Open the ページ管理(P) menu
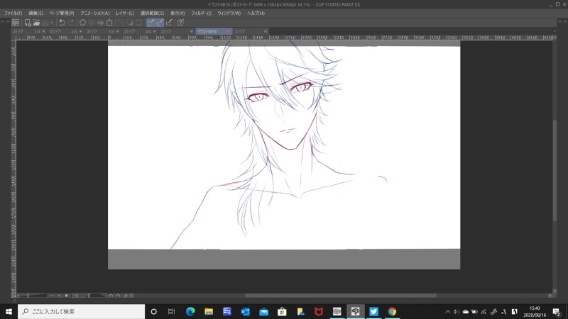Viewport: 568px width, 319px height. (62, 13)
